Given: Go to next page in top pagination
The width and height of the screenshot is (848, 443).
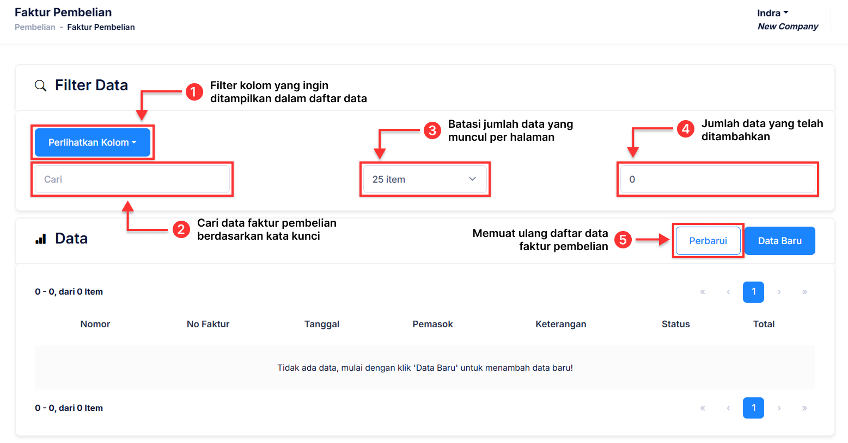Looking at the screenshot, I should pos(779,292).
